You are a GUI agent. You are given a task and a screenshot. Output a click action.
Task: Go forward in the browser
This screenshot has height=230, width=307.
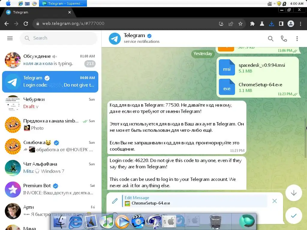coord(16,24)
